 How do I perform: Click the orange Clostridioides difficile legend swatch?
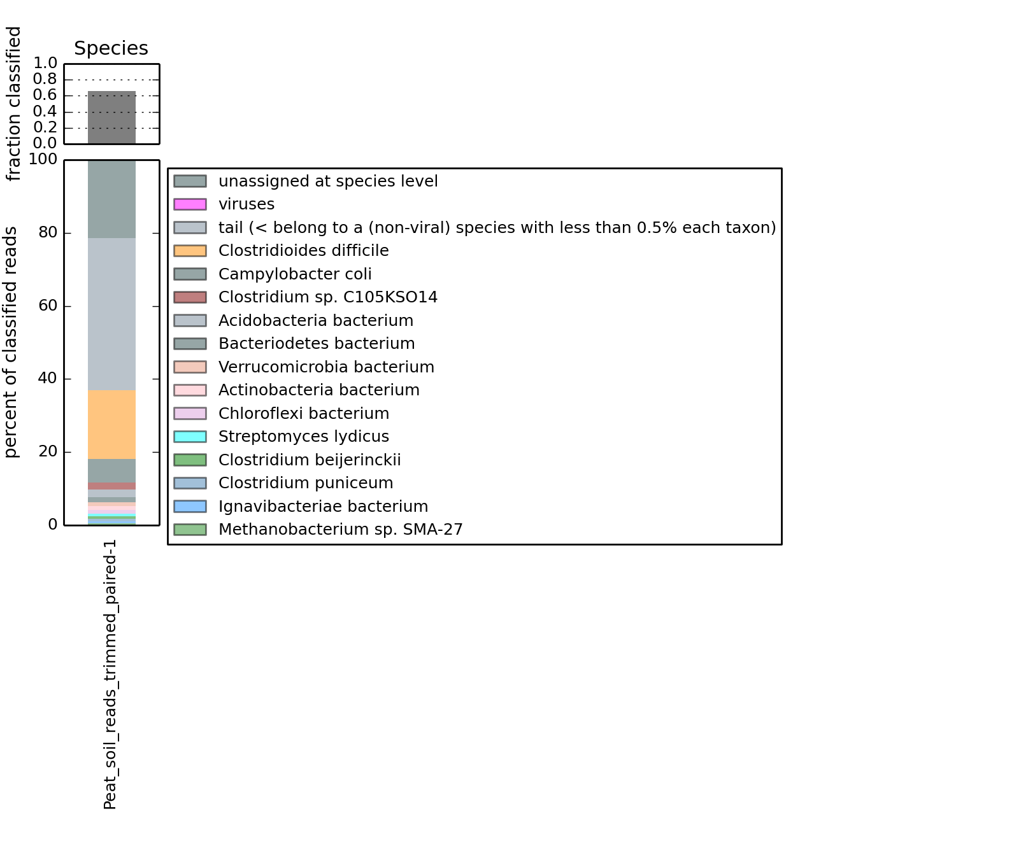[190, 251]
